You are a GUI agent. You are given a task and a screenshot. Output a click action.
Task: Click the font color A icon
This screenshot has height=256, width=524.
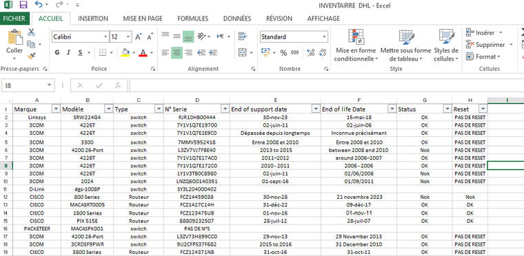point(143,53)
